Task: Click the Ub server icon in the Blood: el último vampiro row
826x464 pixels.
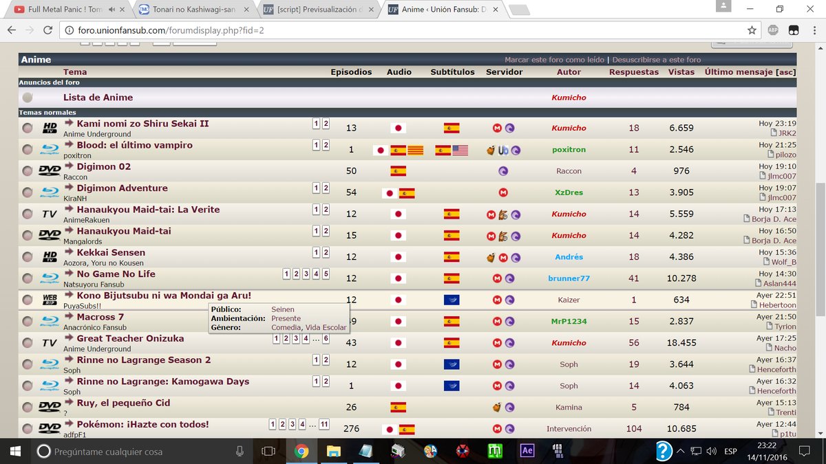Action: click(x=503, y=150)
